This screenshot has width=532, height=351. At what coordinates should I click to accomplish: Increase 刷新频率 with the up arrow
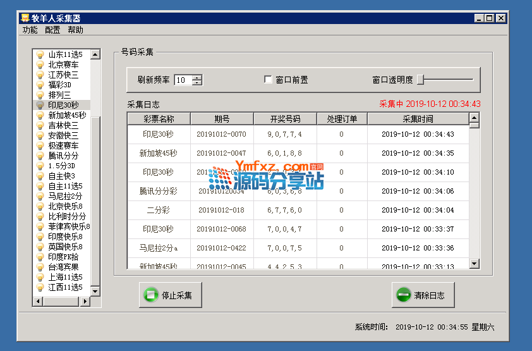click(x=198, y=78)
